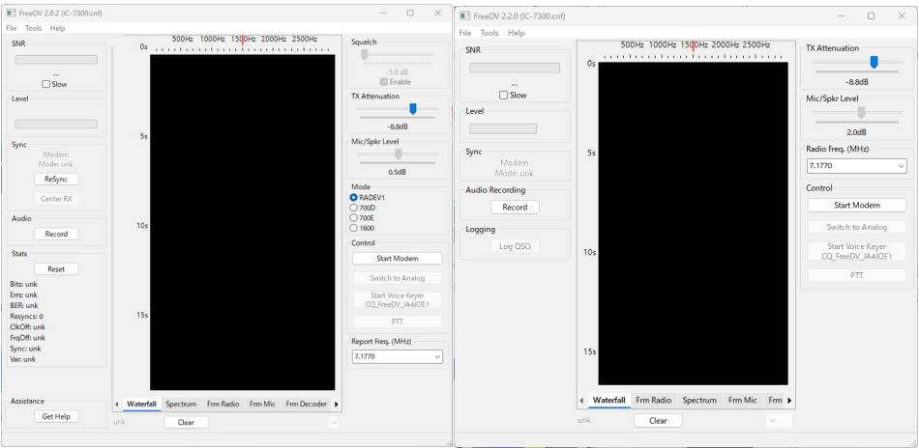919x448 pixels.
Task: Click Record button under Audio Recording 2.2.0
Action: pos(515,207)
